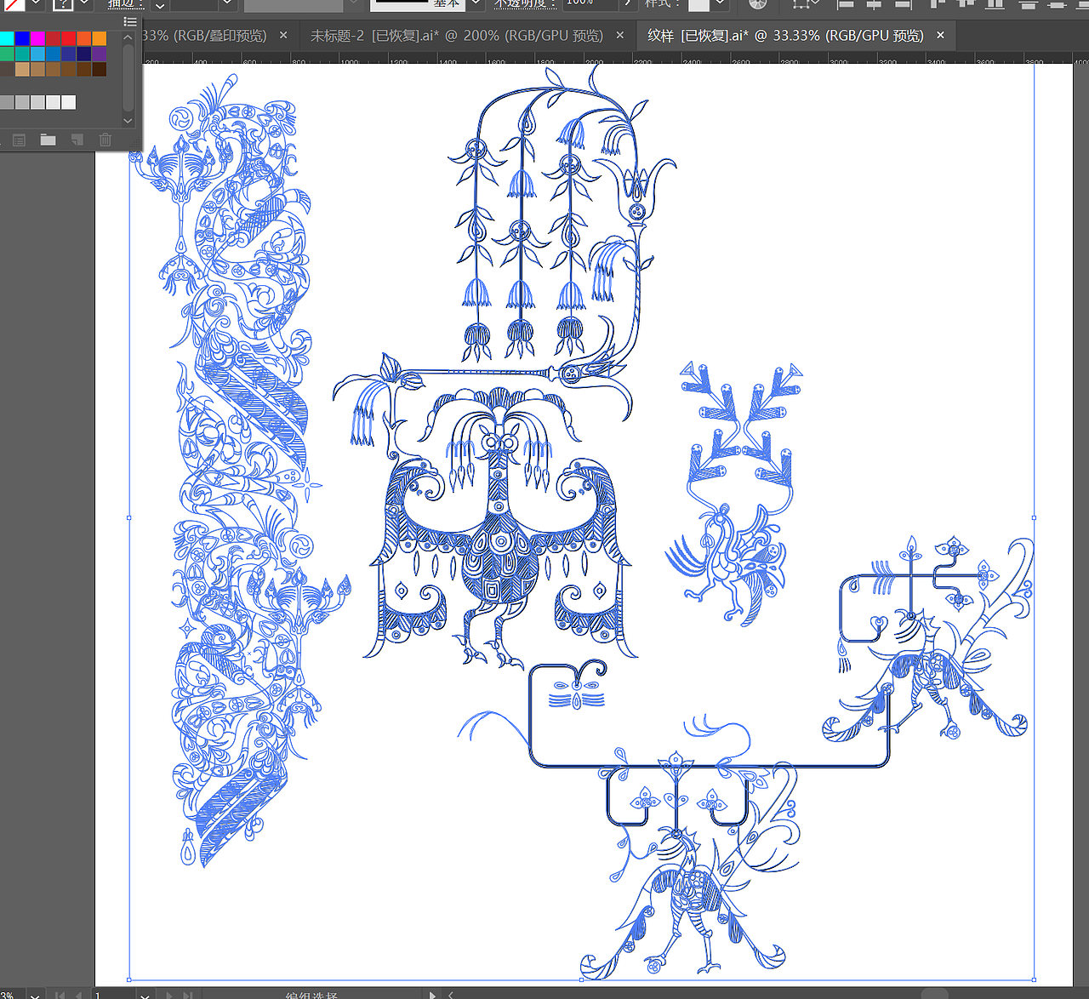Align selected objects to left edge
The width and height of the screenshot is (1089, 999).
(x=846, y=4)
